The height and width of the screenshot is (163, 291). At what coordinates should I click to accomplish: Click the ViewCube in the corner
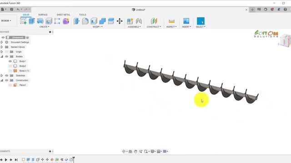285,40
